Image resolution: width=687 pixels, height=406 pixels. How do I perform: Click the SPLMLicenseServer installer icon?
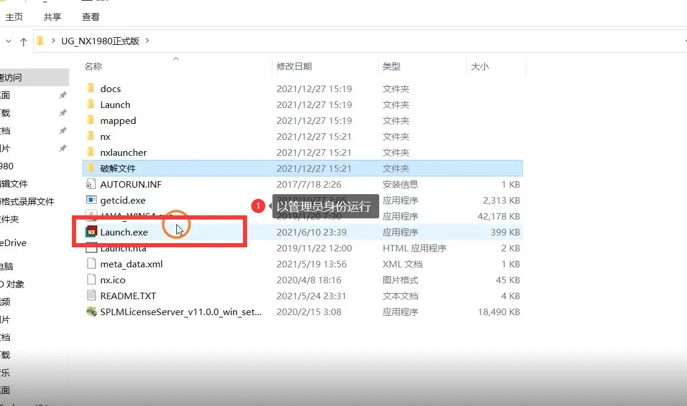coord(91,312)
